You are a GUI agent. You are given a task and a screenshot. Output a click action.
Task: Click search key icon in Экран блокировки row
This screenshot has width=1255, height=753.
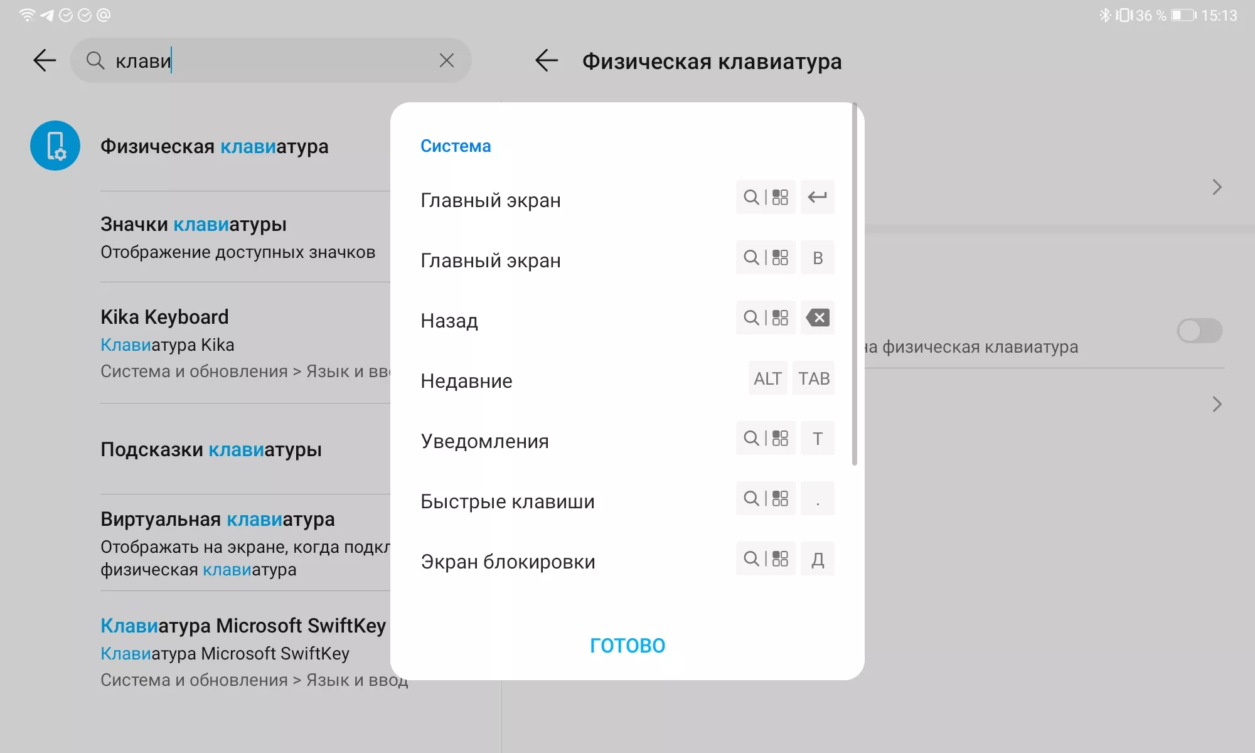tap(766, 559)
